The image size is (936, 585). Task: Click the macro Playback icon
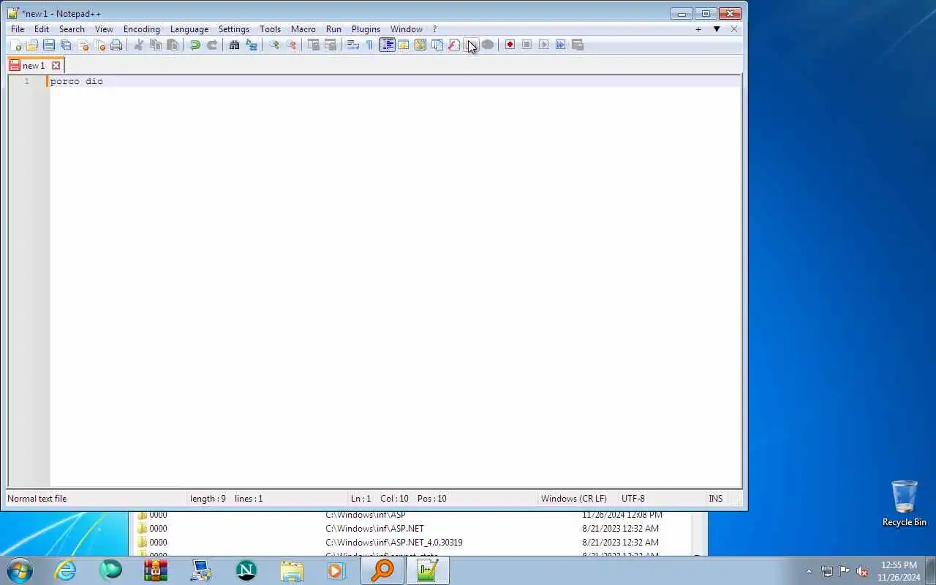pyautogui.click(x=543, y=45)
